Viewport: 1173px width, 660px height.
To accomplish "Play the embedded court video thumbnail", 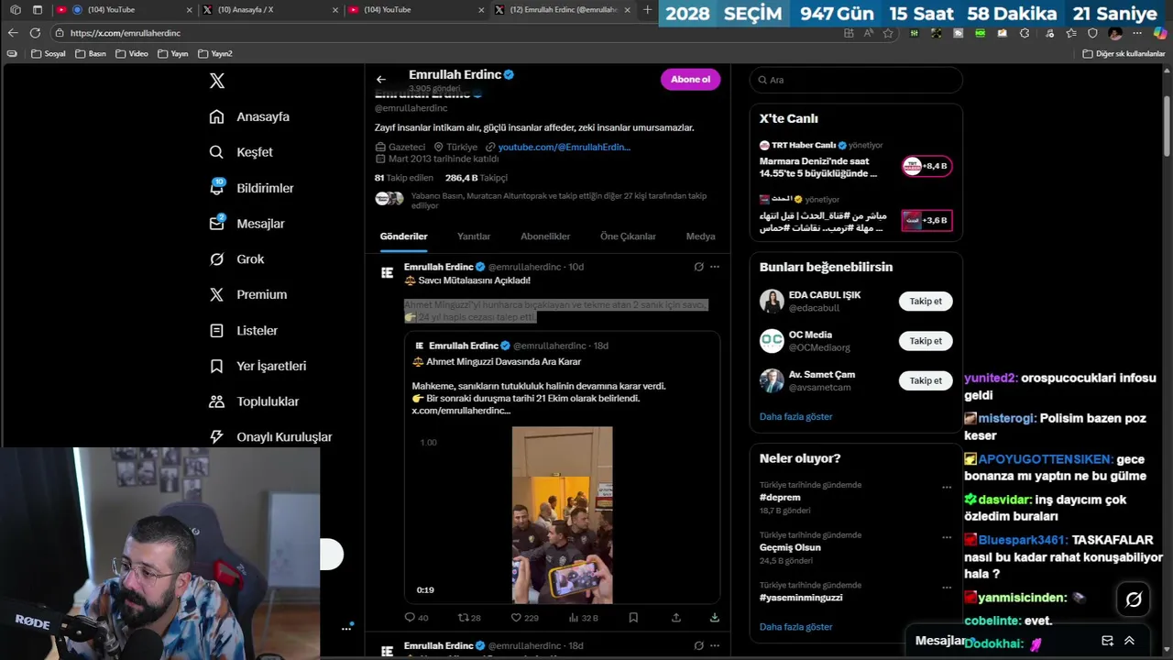I will [x=562, y=514].
